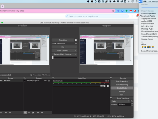Pop out the Sources dock icon

pos(25,78)
